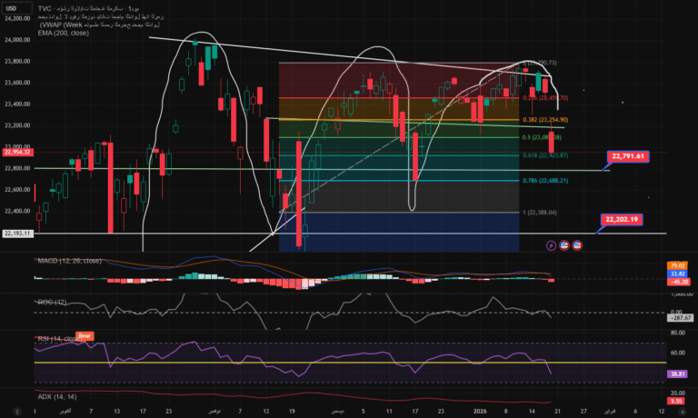698x418 pixels.
Task: Click the purple lightning bolt event icon
Action: pyautogui.click(x=551, y=245)
